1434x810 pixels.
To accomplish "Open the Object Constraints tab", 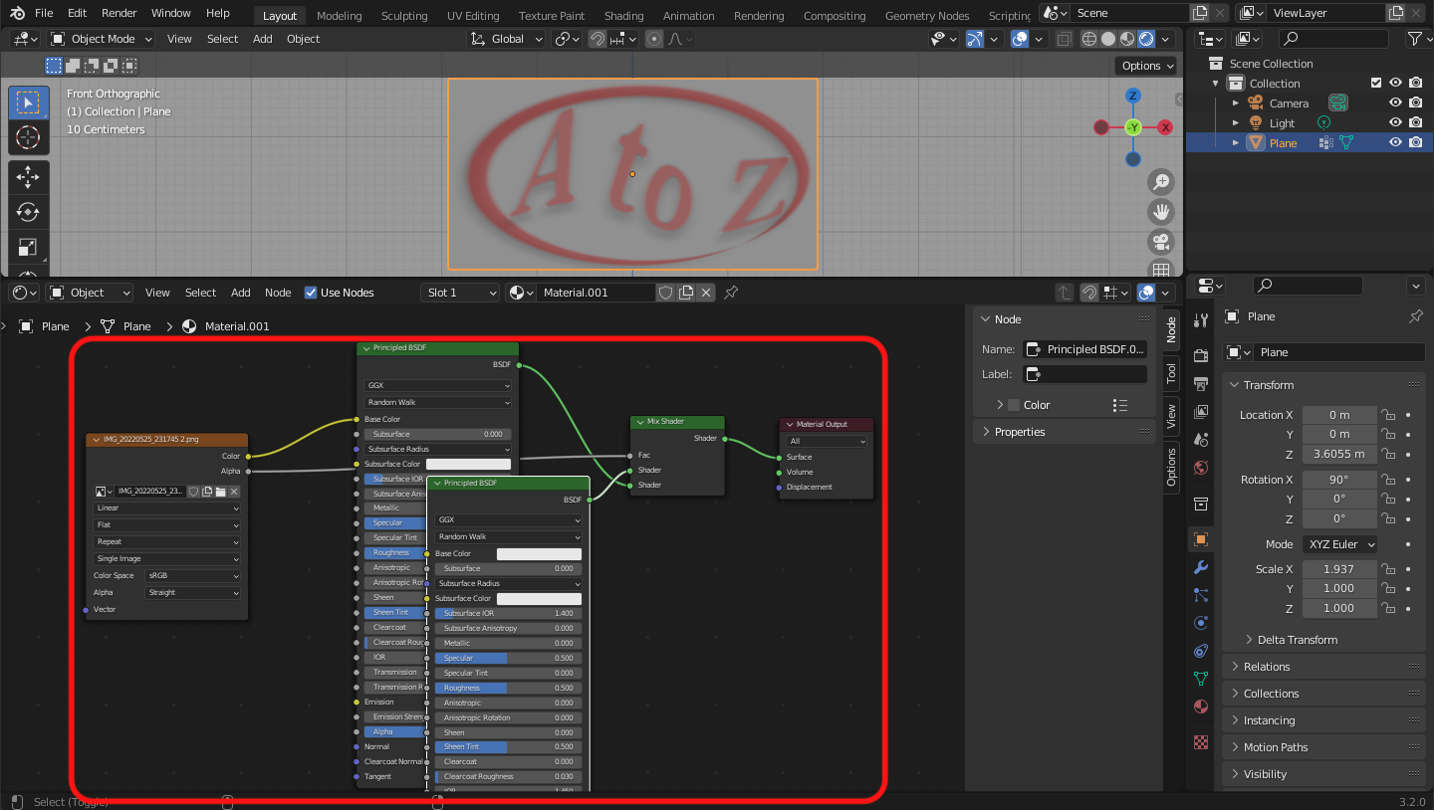I will point(1201,651).
